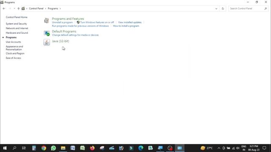Open Network and Internet category

pos(17,28)
